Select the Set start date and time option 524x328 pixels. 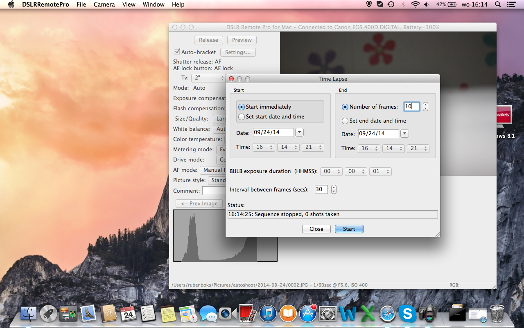point(242,117)
